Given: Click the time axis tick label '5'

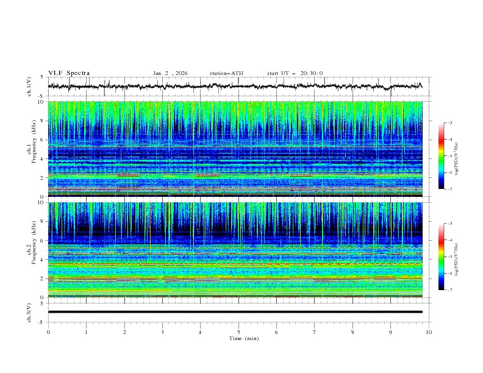Looking at the screenshot, I should click(x=238, y=332).
